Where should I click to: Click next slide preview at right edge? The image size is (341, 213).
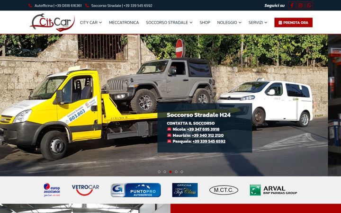point(334,105)
